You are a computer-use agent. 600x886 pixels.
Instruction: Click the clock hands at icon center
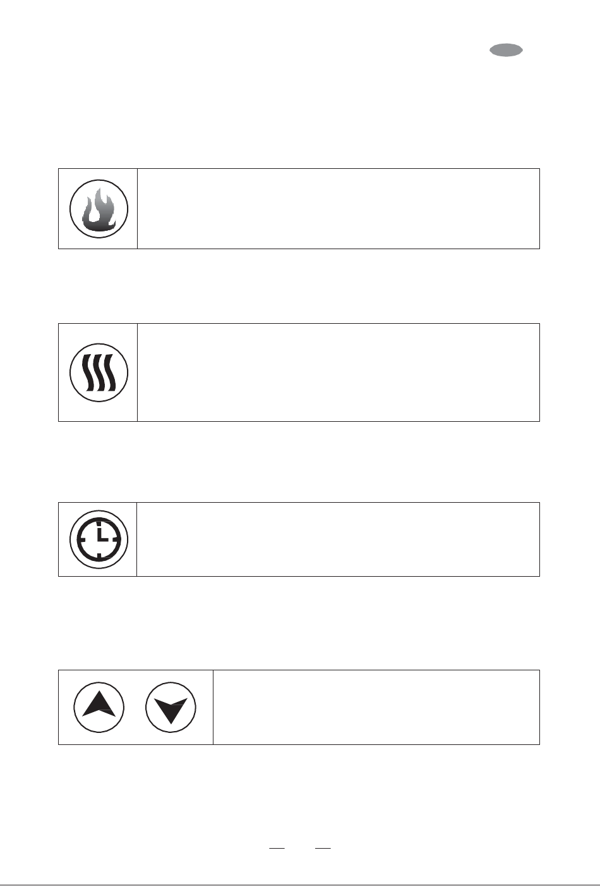pyautogui.click(x=101, y=535)
